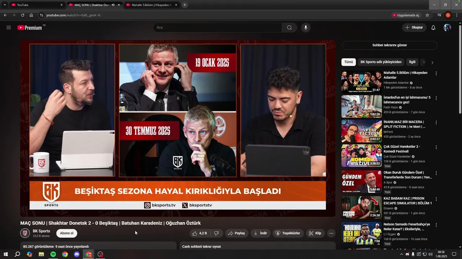The image size is (462, 259).
Task: Click the main video player
Action: click(x=178, y=128)
